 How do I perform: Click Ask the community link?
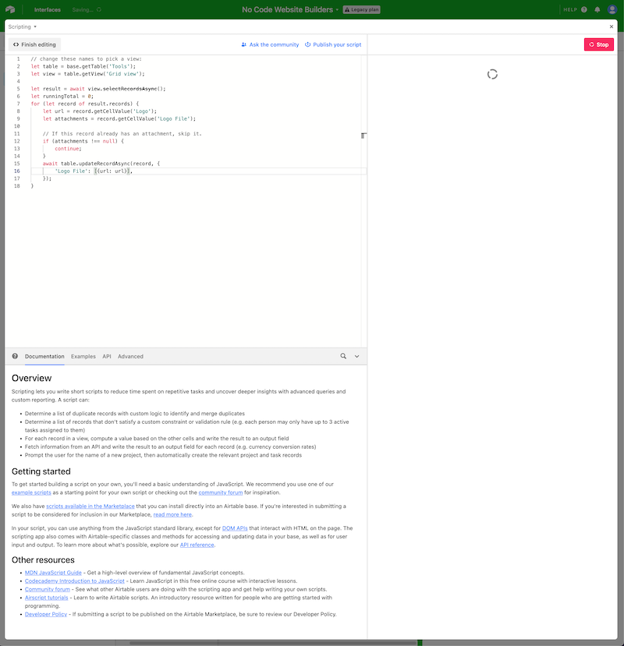pos(270,44)
